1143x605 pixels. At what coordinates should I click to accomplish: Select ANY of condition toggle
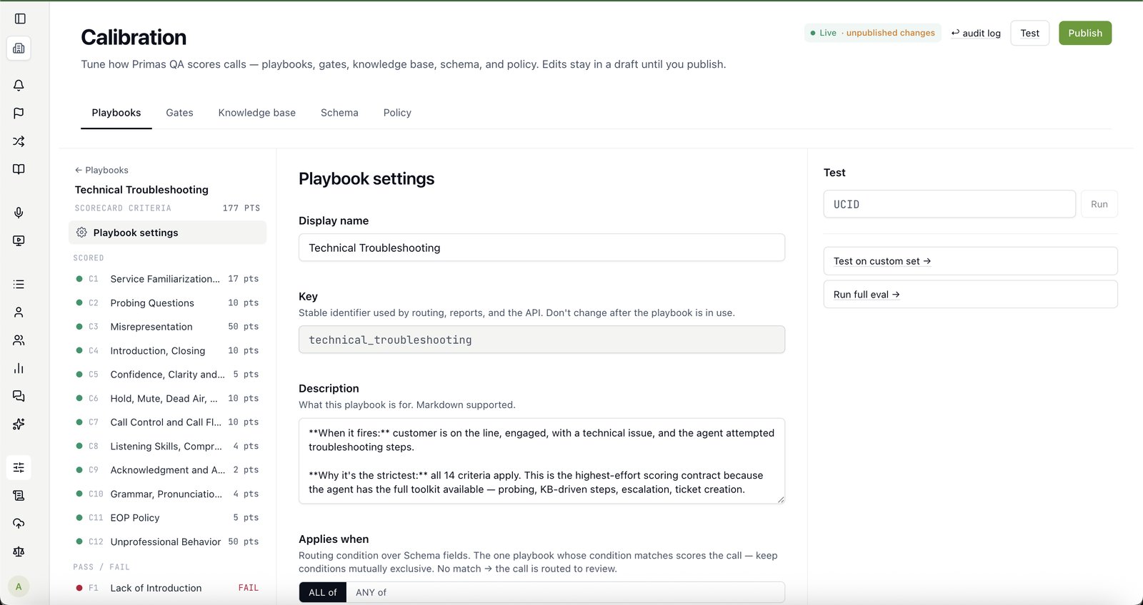point(371,592)
